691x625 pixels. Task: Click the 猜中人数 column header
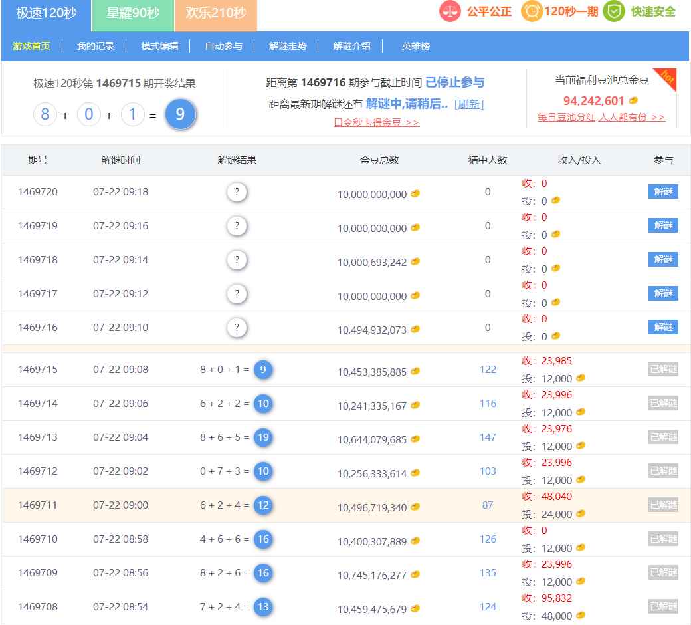(488, 160)
